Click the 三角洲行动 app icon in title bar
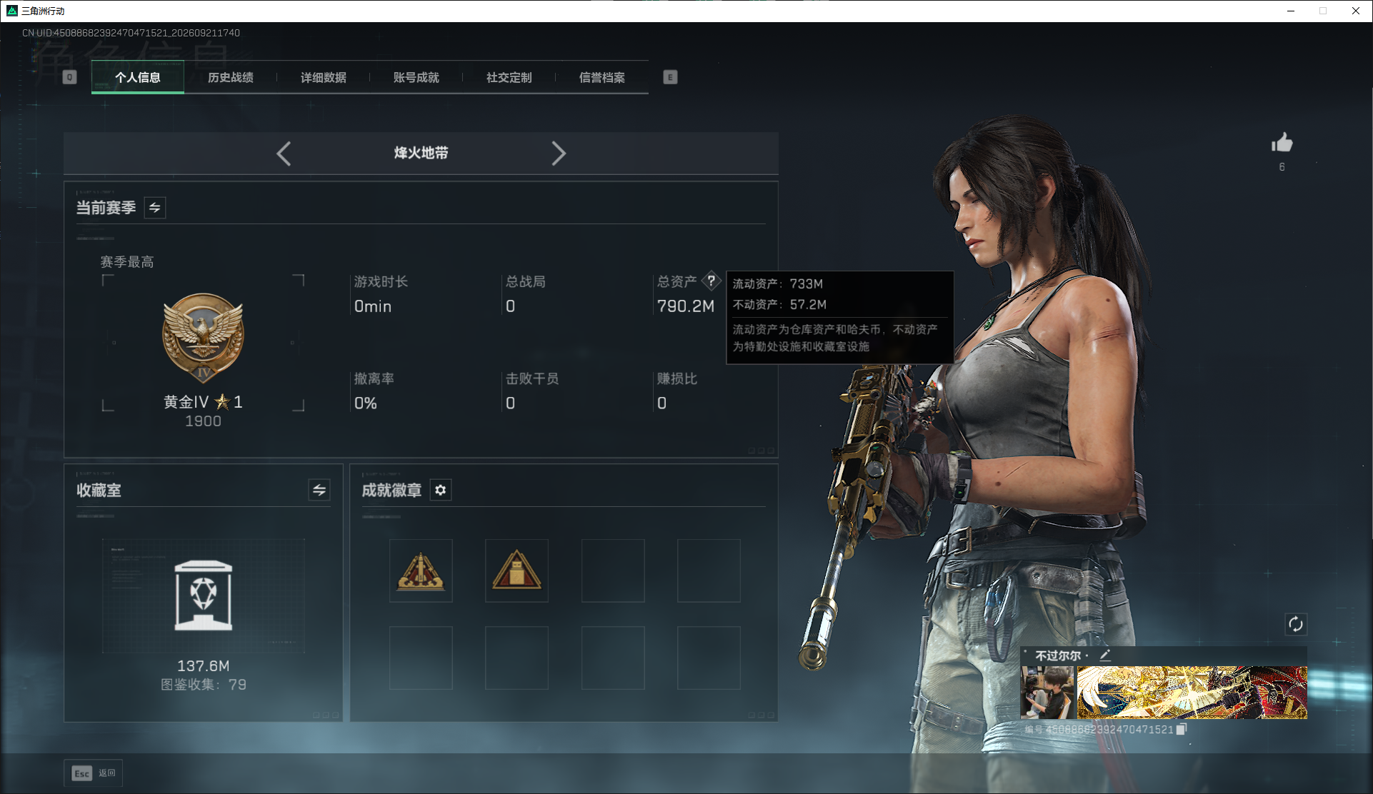Screen dimensions: 1373x794 (11, 11)
